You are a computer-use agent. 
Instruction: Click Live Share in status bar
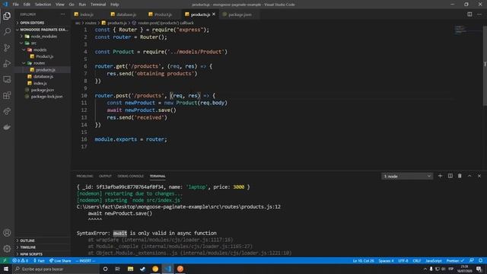point(60,260)
